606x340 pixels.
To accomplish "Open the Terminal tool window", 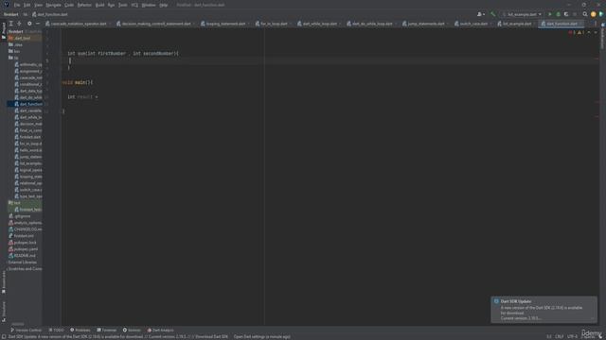I will 107,331.
